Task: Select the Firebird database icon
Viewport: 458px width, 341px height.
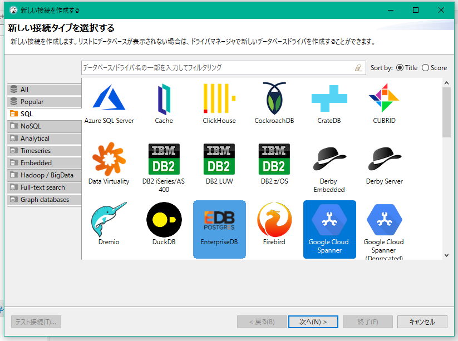Action: point(274,220)
